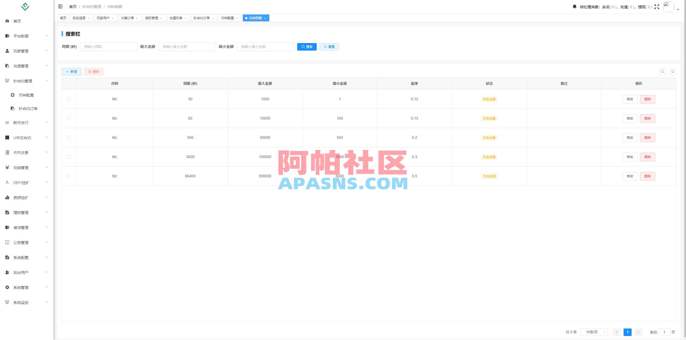Click the notification bell icon
686x340 pixels.
(575, 6)
